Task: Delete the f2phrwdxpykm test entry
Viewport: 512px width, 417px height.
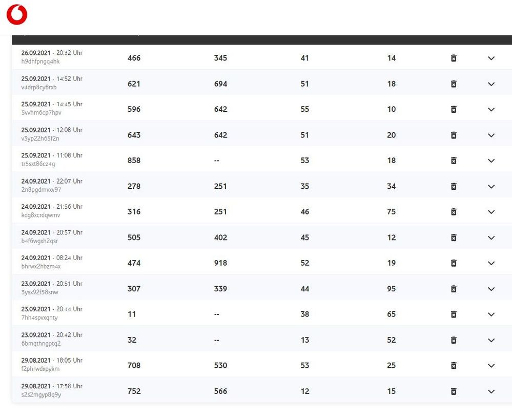Action: (454, 366)
